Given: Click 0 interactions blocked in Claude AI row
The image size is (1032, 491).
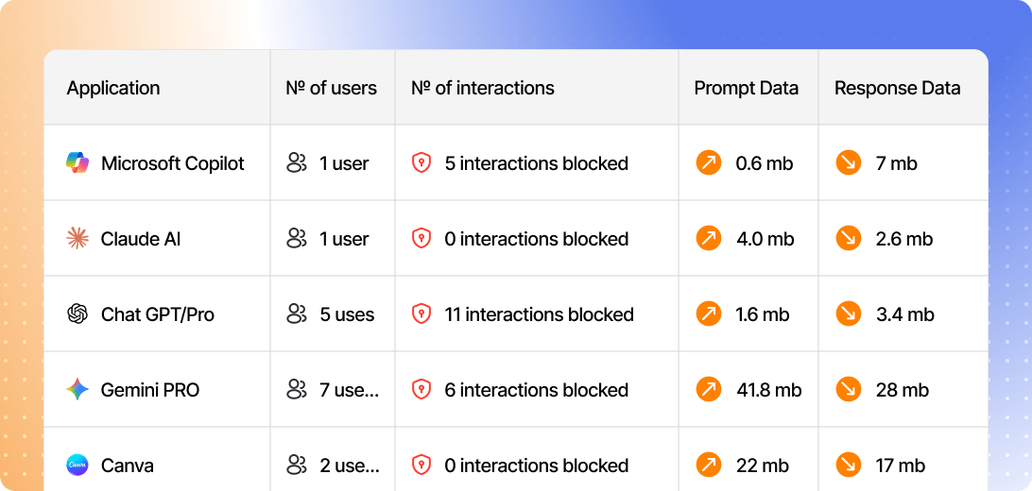Looking at the screenshot, I should pos(537,239).
